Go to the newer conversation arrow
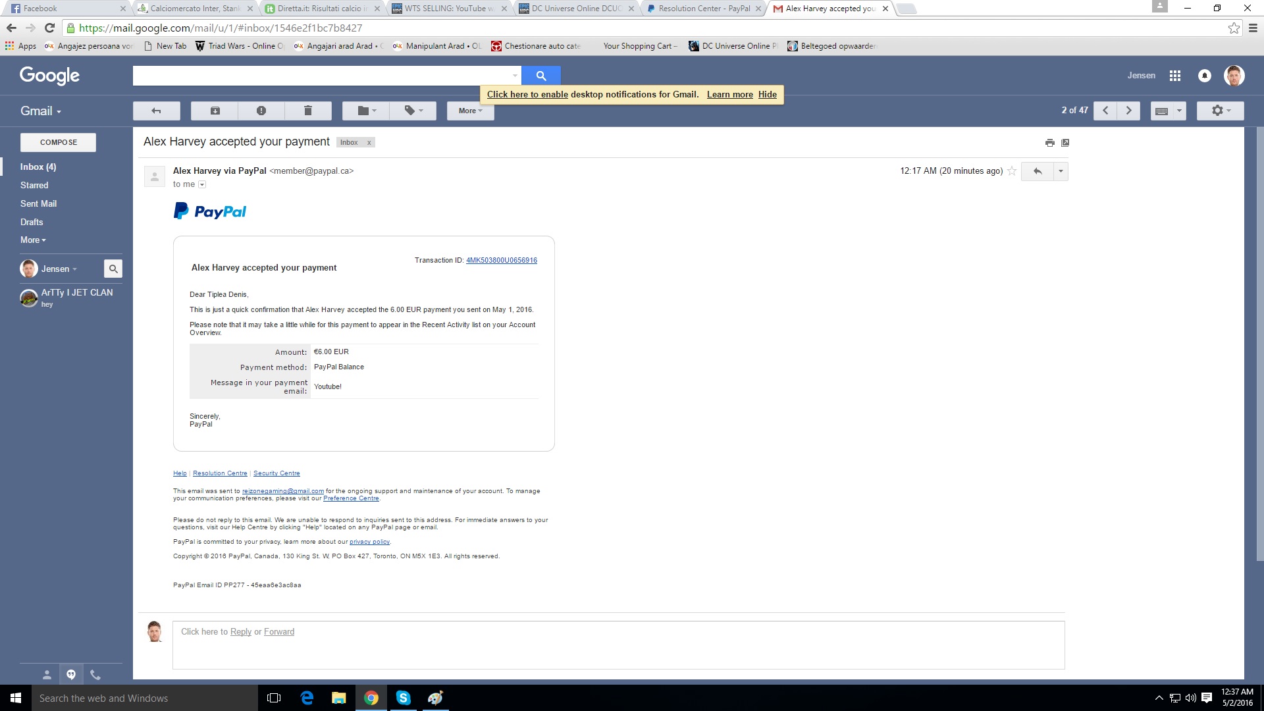This screenshot has height=711, width=1264. coord(1105,111)
